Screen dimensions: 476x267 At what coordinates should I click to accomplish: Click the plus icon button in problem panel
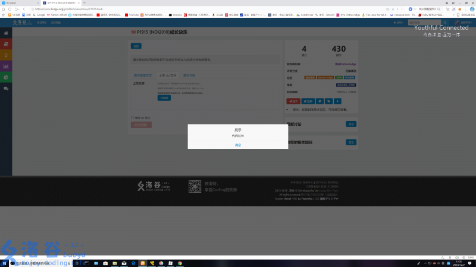[338, 101]
